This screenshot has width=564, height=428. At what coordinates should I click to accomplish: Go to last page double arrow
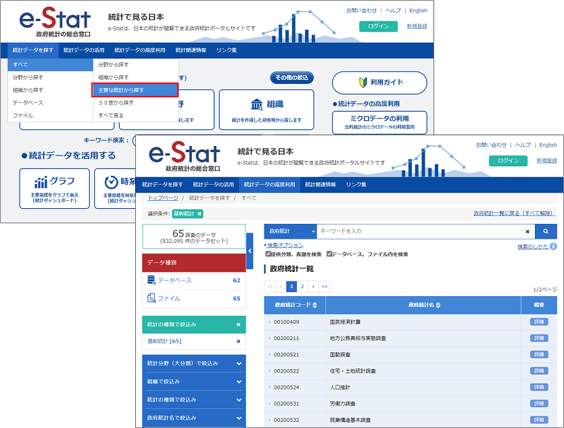[x=325, y=287]
